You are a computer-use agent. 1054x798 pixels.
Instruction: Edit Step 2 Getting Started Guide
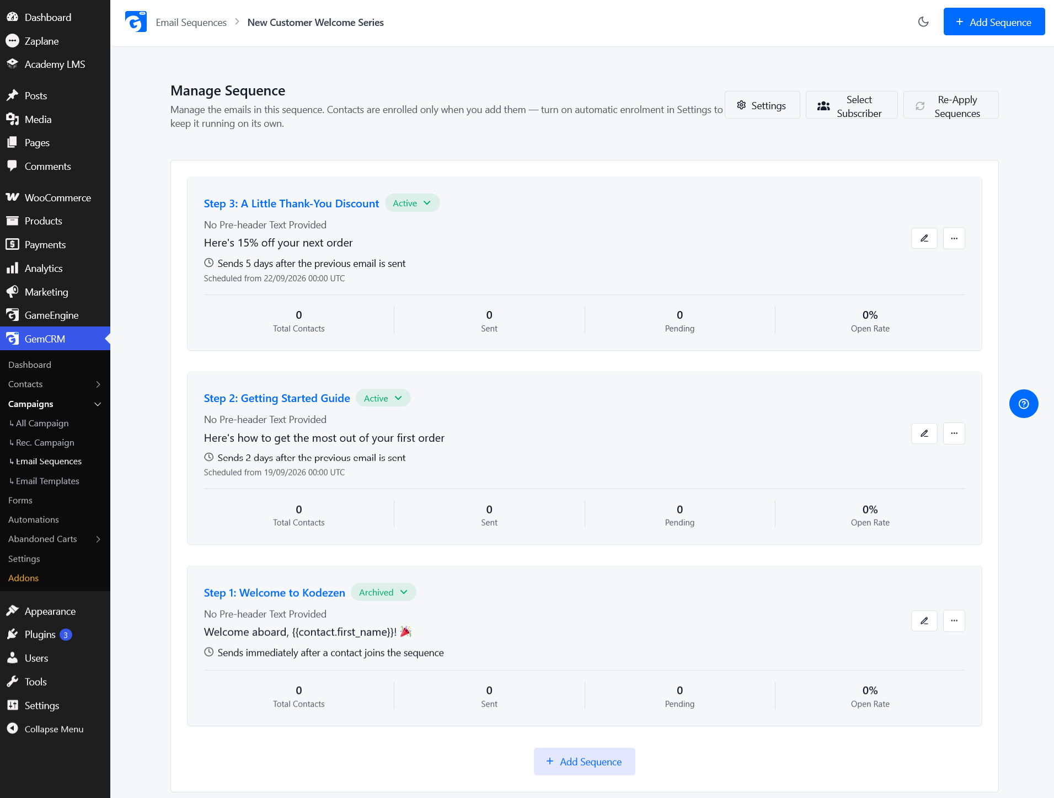tap(924, 433)
